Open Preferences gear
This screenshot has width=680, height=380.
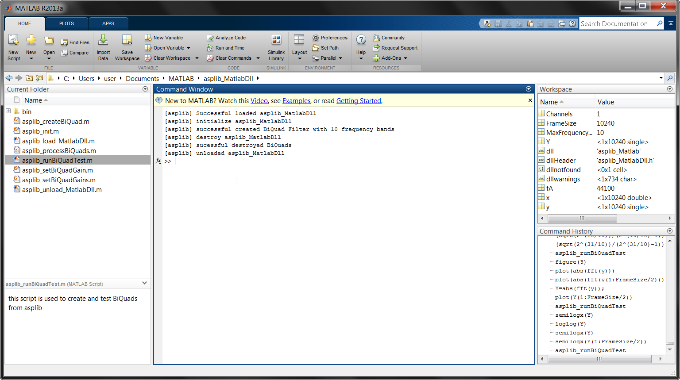coord(330,38)
